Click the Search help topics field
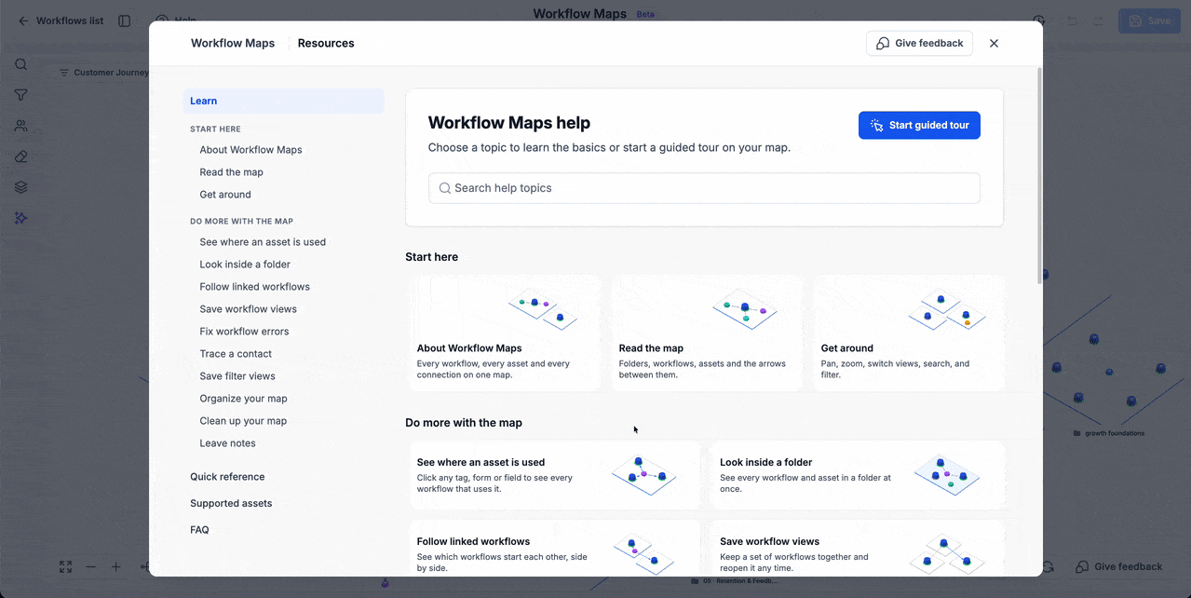Viewport: 1191px width, 598px height. click(704, 188)
